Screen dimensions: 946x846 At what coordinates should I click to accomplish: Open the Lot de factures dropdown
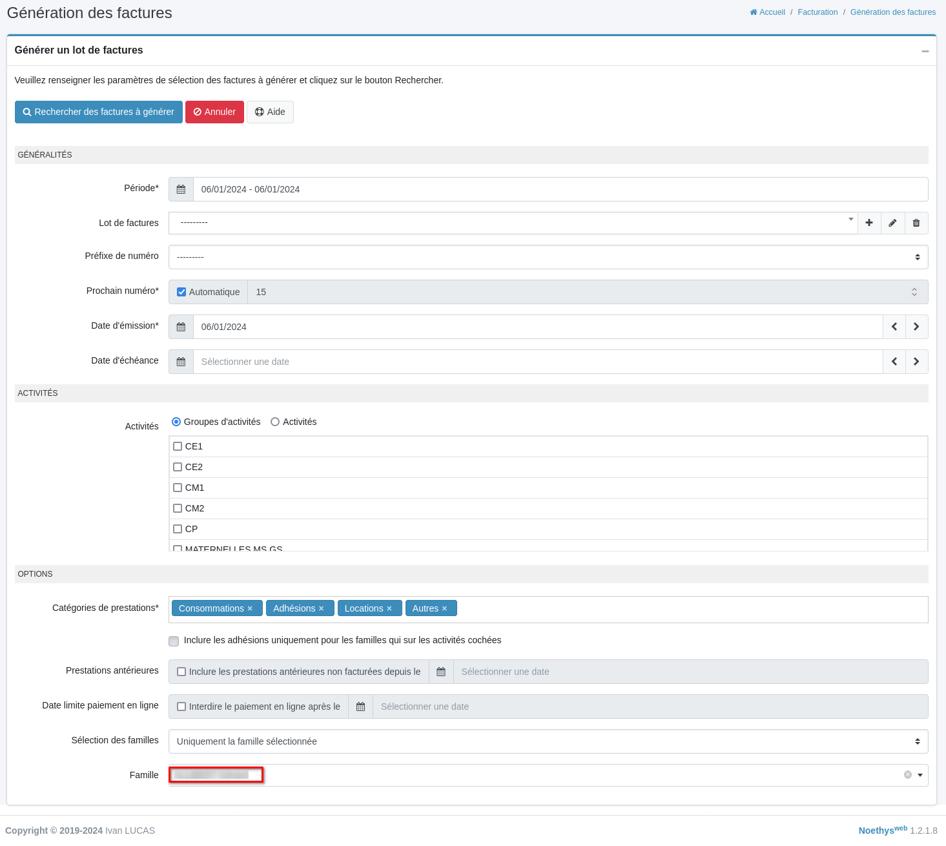[513, 223]
